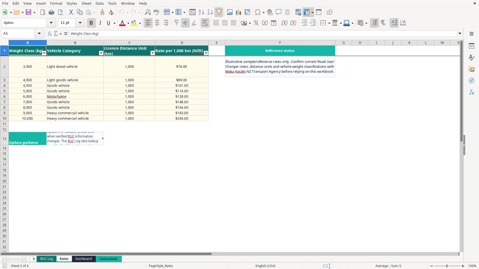Click the yellow background color swatch
Screen dimensions: 479x269
[134, 23]
